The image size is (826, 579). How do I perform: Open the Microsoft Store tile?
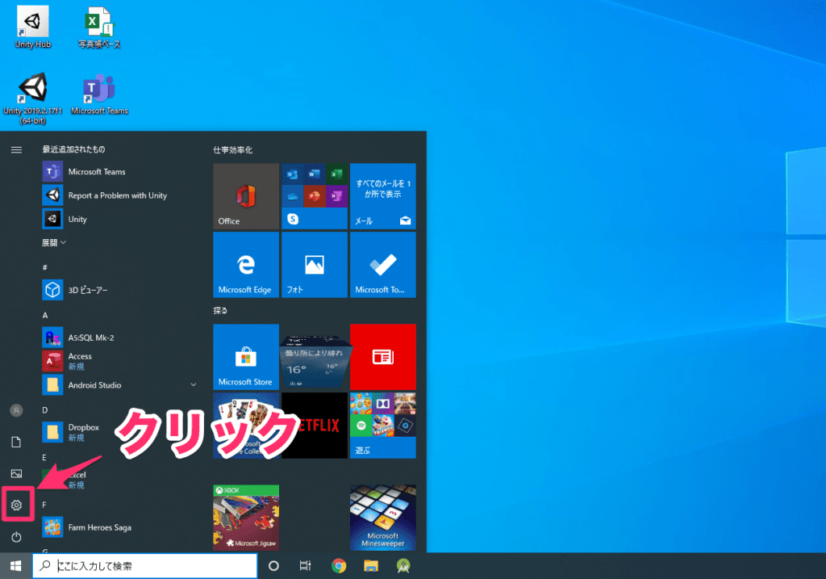[246, 357]
